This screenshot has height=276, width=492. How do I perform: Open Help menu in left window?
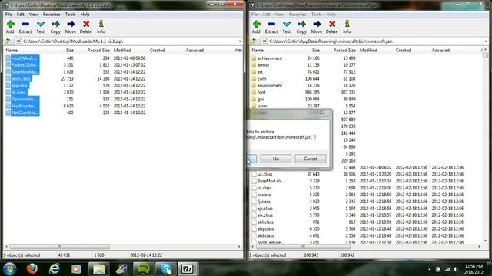(x=85, y=15)
